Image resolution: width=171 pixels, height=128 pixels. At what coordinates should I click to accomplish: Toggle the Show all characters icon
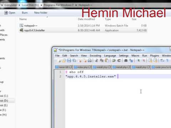coord(167,60)
